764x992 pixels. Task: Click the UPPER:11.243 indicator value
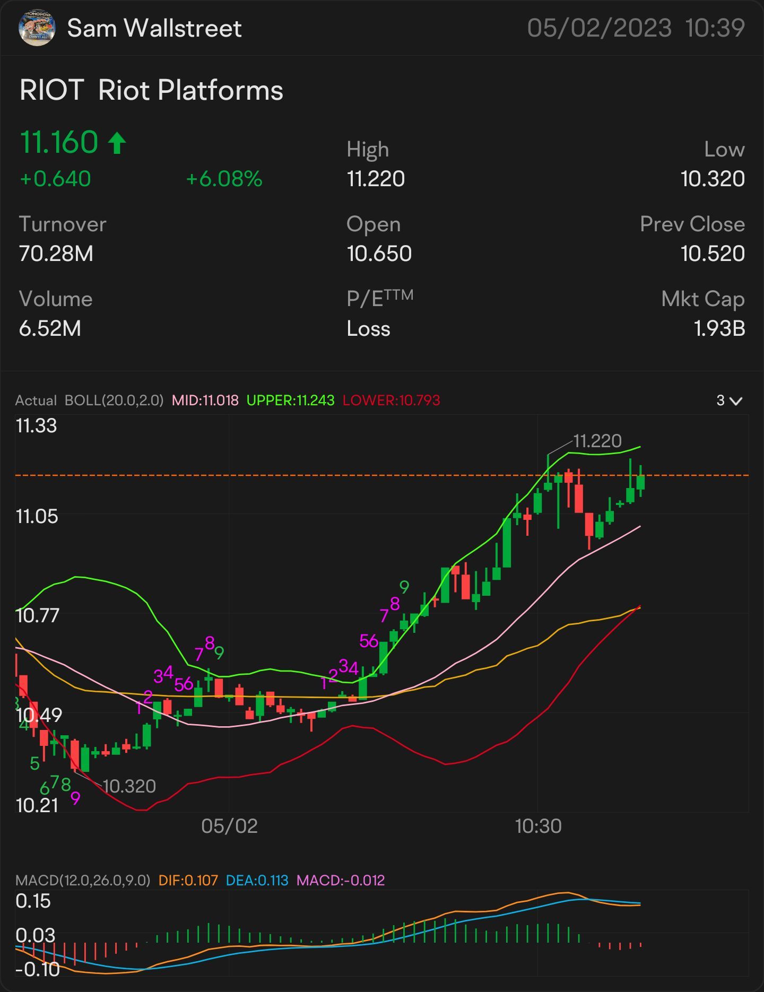[x=290, y=400]
